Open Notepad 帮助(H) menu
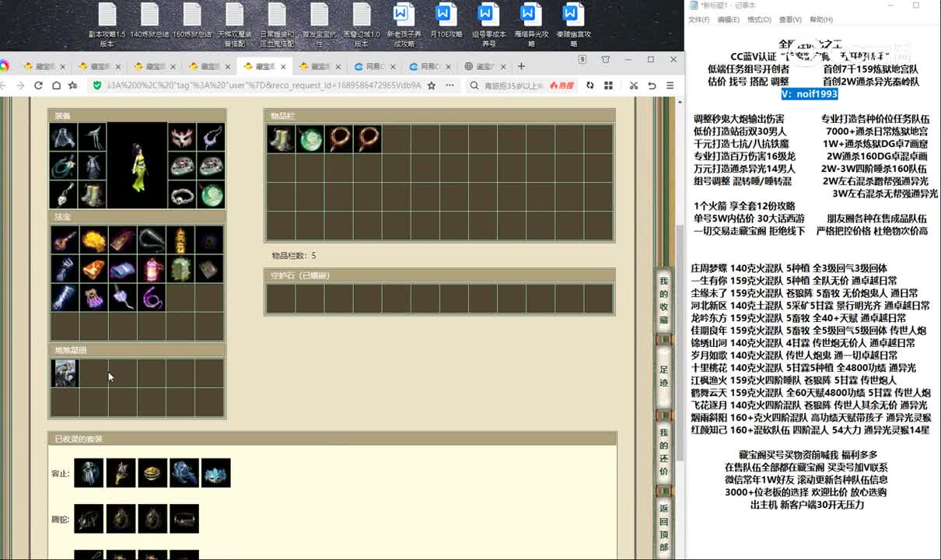The image size is (941, 560). [820, 19]
